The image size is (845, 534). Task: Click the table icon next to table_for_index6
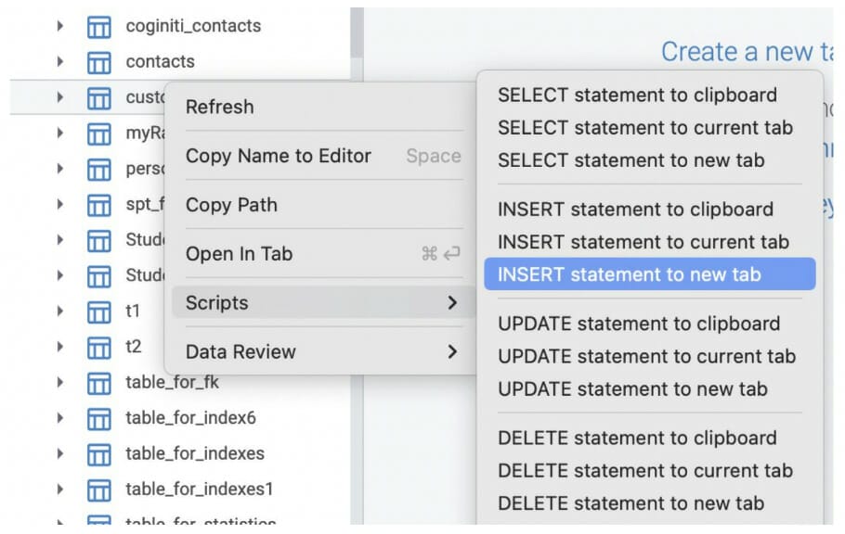point(98,418)
